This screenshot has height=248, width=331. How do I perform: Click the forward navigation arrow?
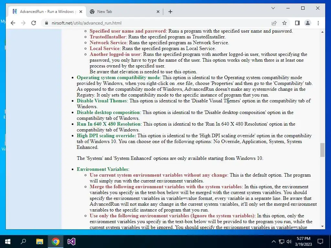pos(23,23)
